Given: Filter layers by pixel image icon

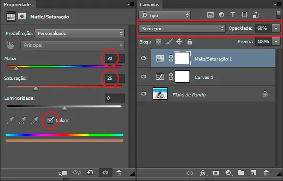Looking at the screenshot, I should click(x=210, y=15).
